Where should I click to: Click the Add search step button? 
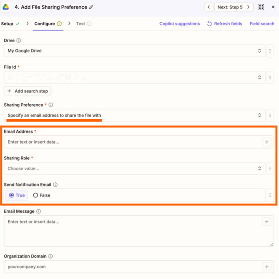point(27,91)
